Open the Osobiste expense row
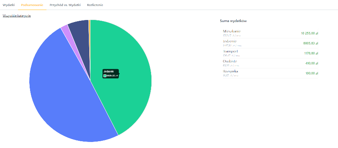The width and height of the screenshot is (338, 148). coord(271,63)
